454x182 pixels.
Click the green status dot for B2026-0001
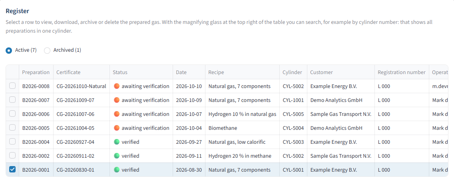point(117,170)
